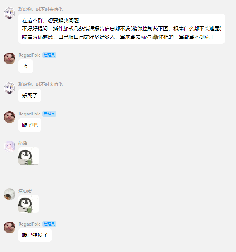Click RegadPole's avatar beside the "踢了吧" message
Viewport: 236px width, 252px height.
click(x=10, y=117)
